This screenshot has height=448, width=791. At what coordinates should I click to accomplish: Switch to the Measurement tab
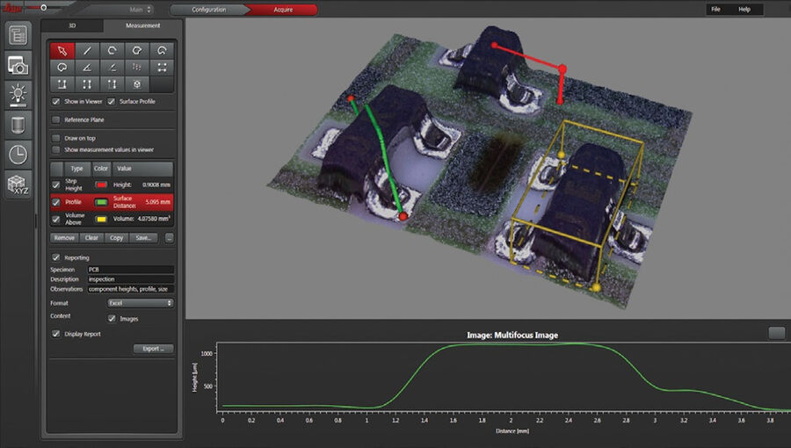click(142, 25)
